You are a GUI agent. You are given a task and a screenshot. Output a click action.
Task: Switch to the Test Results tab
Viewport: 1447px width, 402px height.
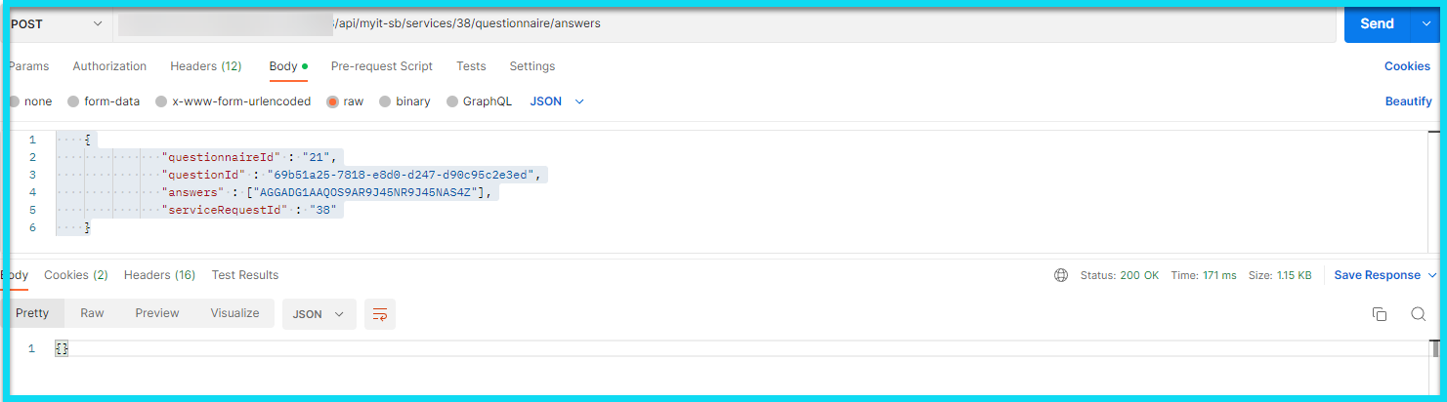coord(244,275)
